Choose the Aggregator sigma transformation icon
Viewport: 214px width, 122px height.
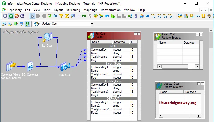click(67, 16)
